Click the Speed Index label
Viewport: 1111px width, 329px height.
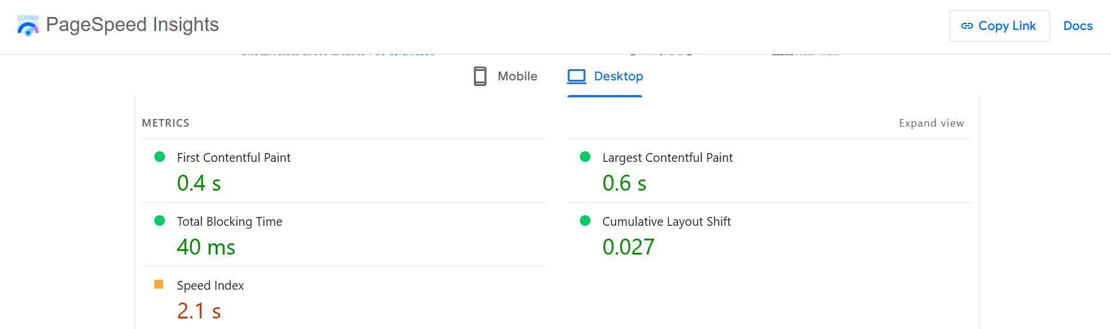[210, 286]
